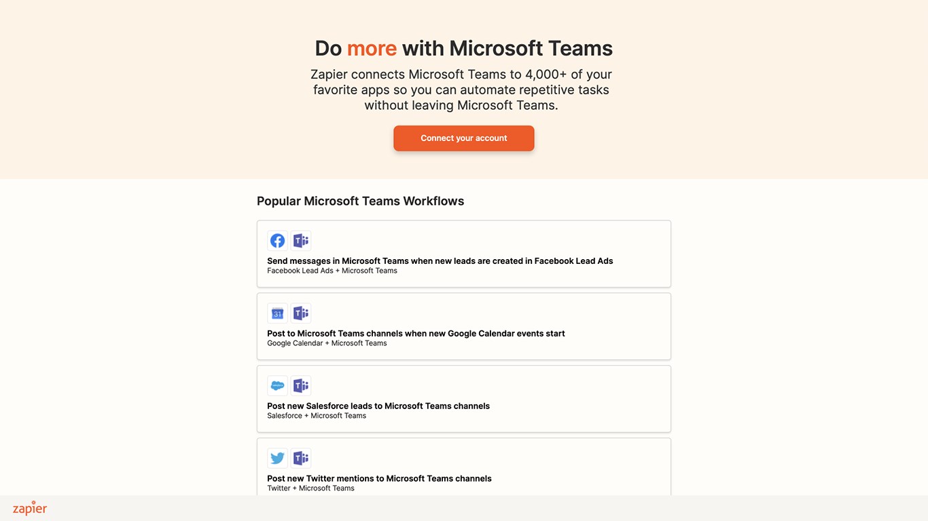Click the Facebook Lead Ads icon
This screenshot has width=928, height=521.
point(277,241)
